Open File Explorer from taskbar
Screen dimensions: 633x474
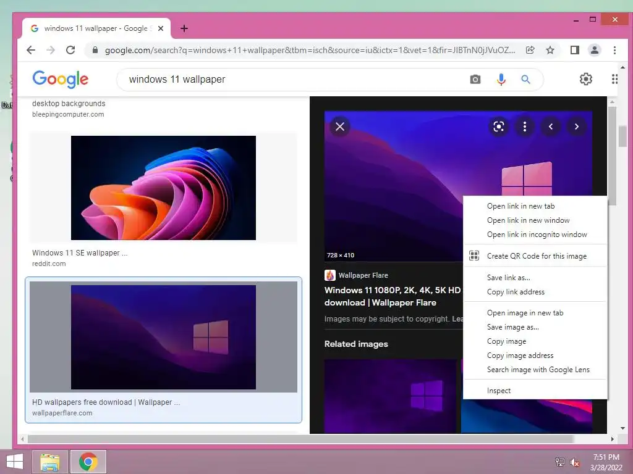click(50, 462)
